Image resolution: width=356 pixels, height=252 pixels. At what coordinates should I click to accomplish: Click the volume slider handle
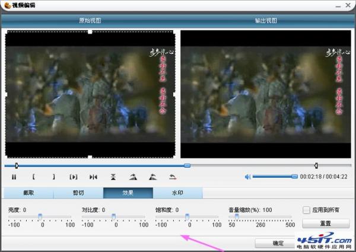[x=294, y=176]
